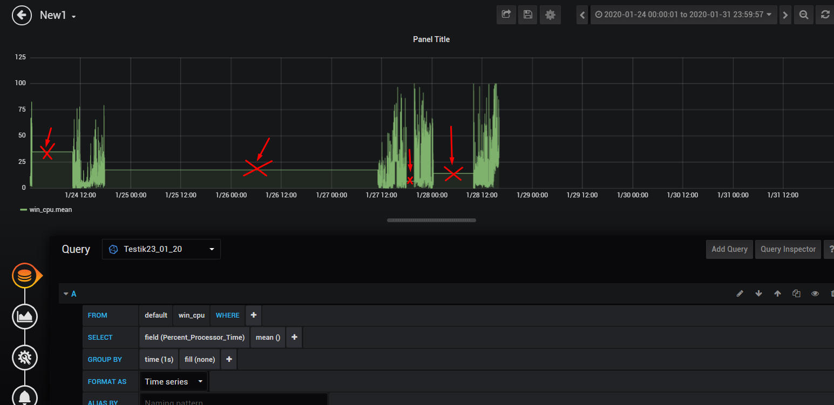Add a GROUP BY clause with plus
Screen dimensions: 834x405
pyautogui.click(x=229, y=360)
